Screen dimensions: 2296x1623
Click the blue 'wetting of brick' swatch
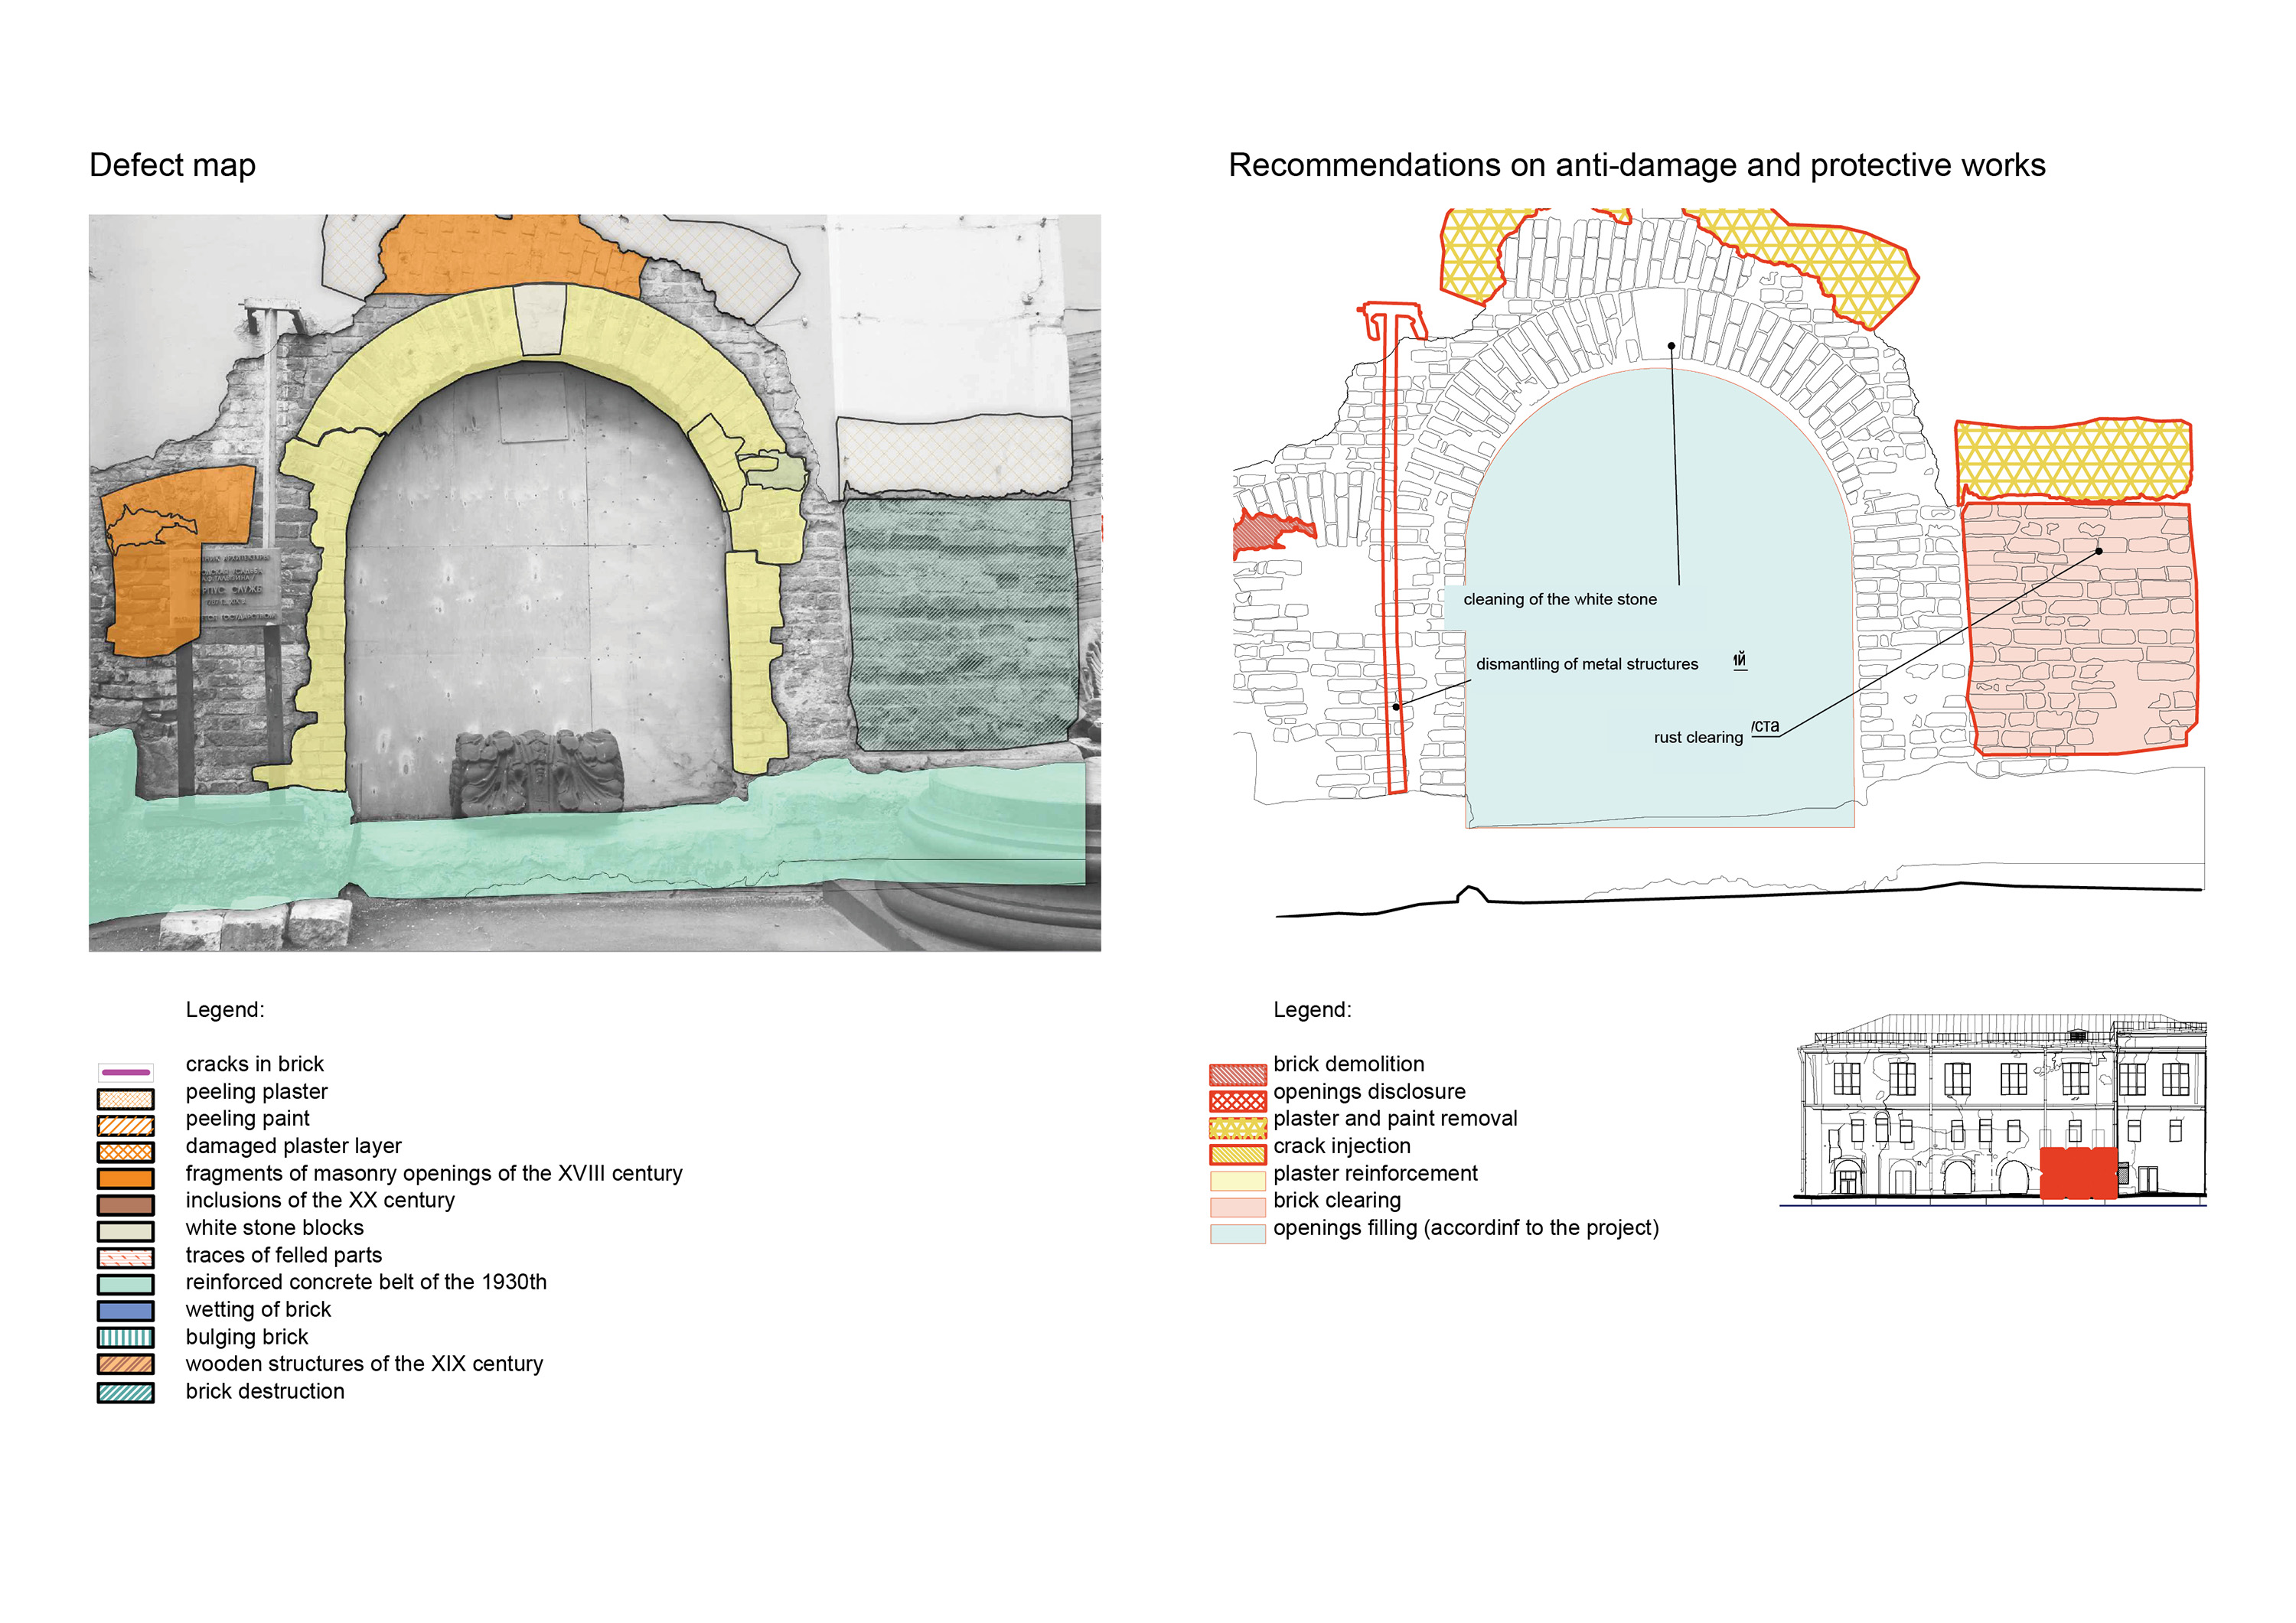tap(125, 1311)
